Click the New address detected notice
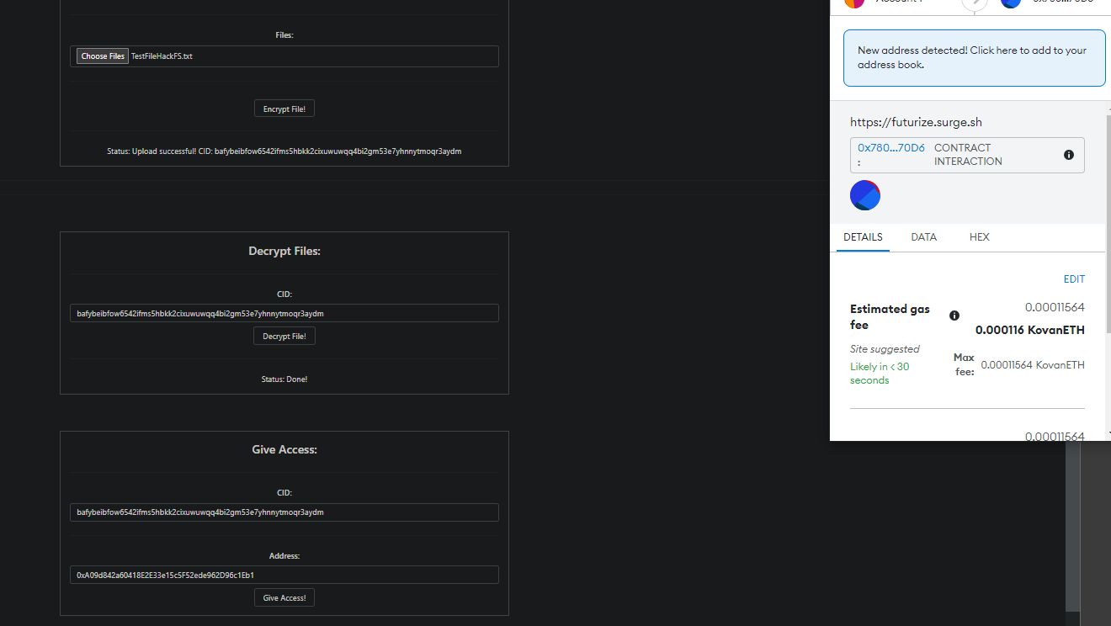The image size is (1111, 626). tap(974, 58)
